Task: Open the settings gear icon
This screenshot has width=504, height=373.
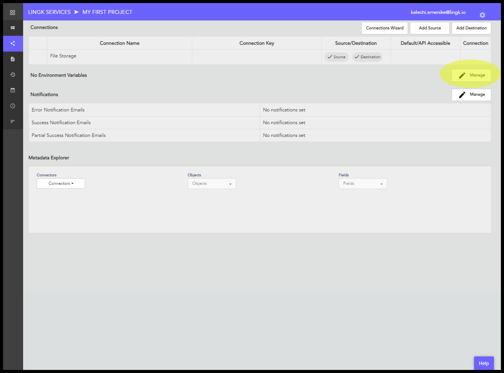Action: click(482, 15)
